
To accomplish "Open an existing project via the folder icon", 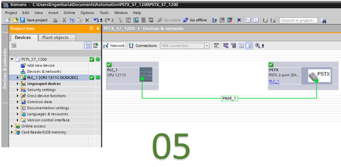I will (x=15, y=20).
